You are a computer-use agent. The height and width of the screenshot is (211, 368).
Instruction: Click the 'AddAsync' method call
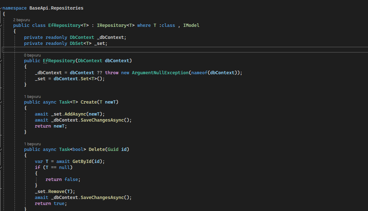[x=75, y=114]
